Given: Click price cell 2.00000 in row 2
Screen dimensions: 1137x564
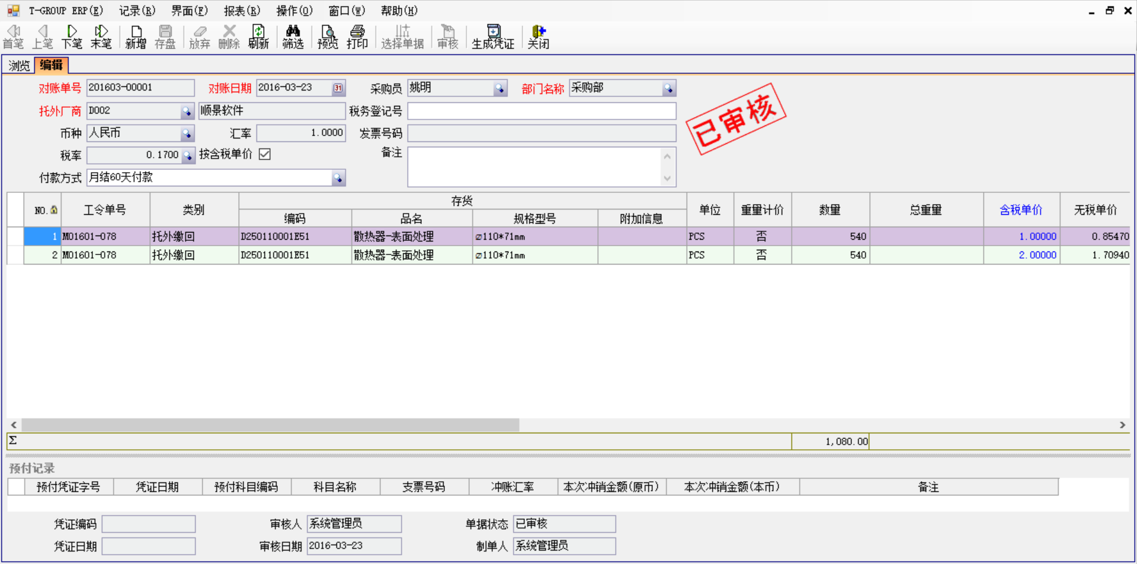Looking at the screenshot, I should coord(1021,255).
